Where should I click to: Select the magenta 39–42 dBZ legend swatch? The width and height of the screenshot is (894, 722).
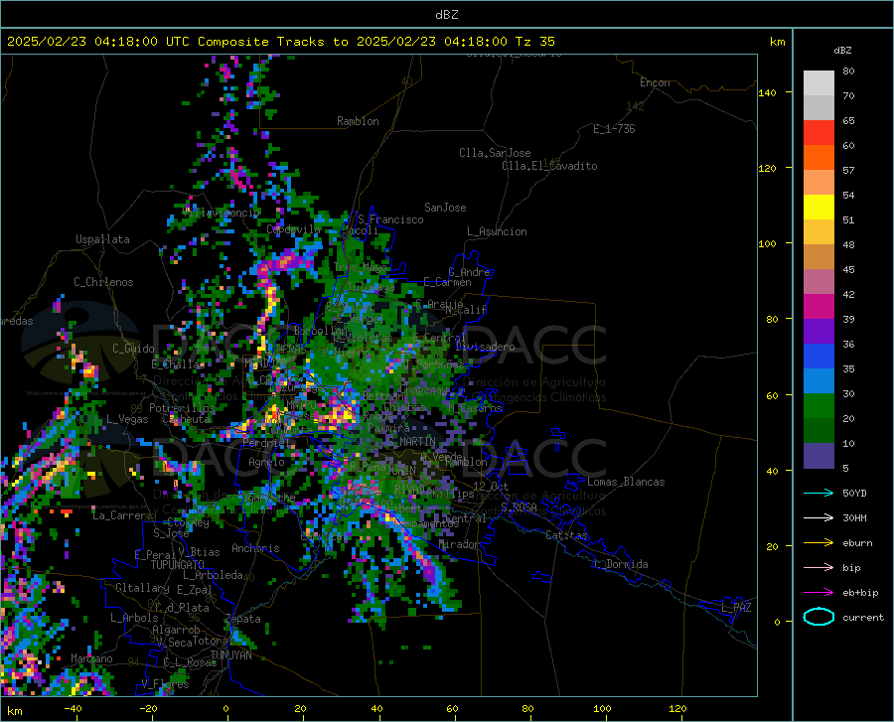pos(819,307)
